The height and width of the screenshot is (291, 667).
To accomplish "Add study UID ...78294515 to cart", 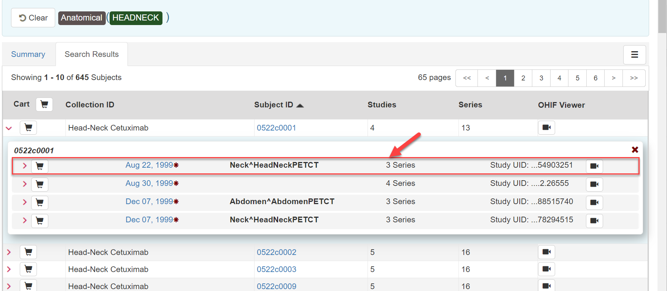I will tap(40, 220).
